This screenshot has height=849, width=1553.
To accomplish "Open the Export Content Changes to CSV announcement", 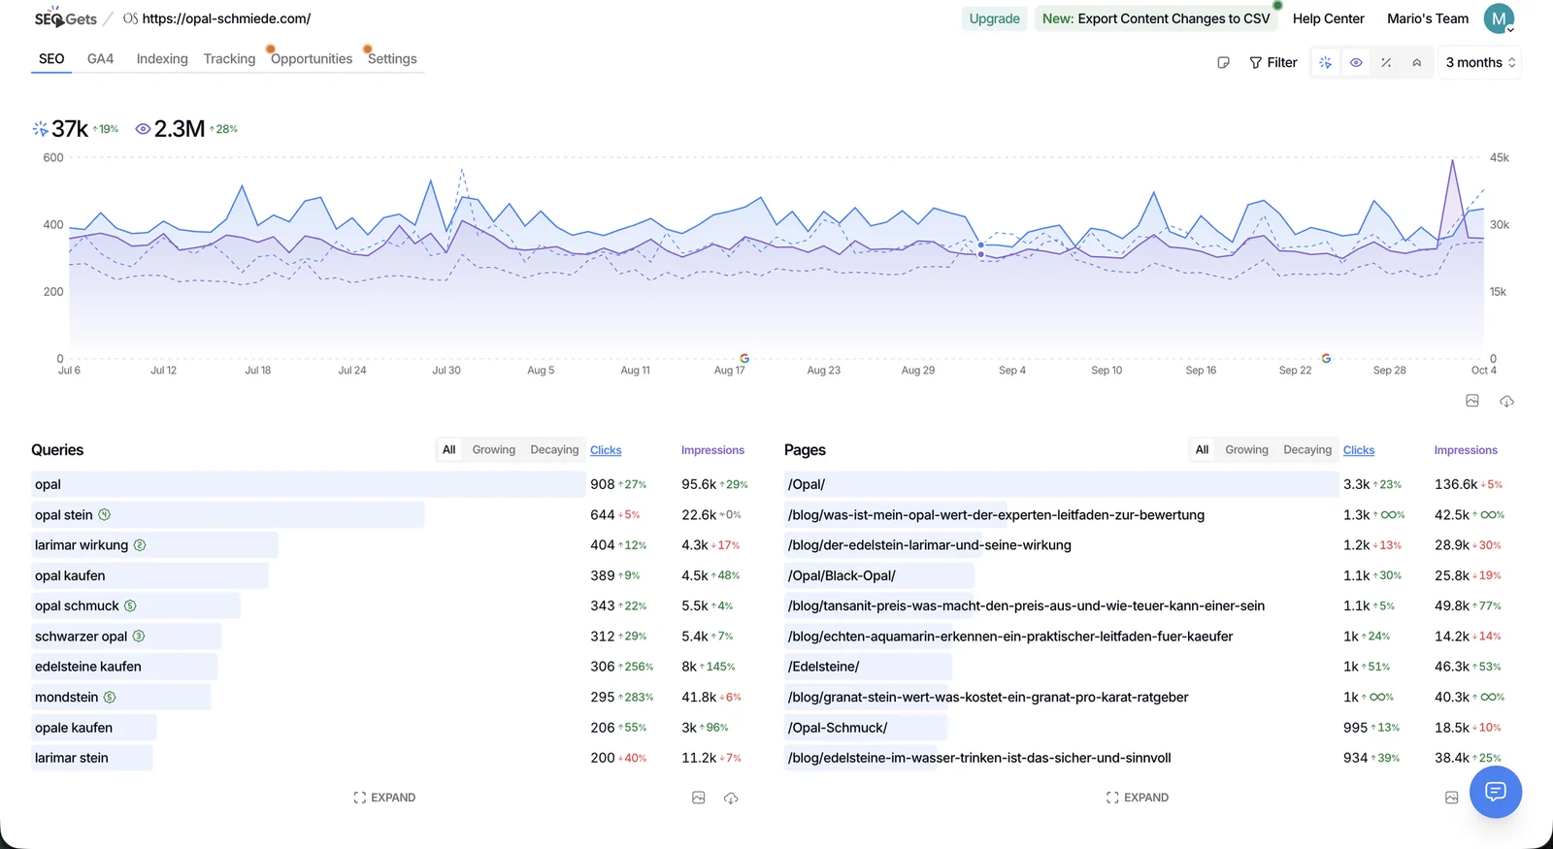I will point(1156,18).
